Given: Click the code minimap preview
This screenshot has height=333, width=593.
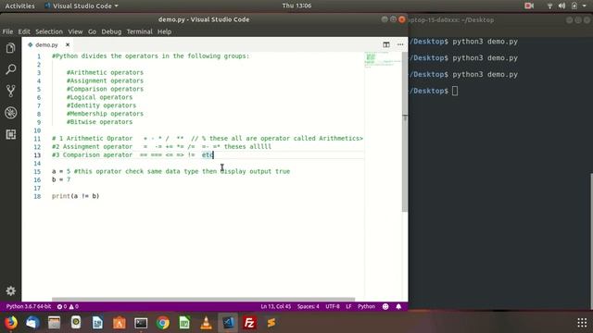Looking at the screenshot, I should (383, 60).
